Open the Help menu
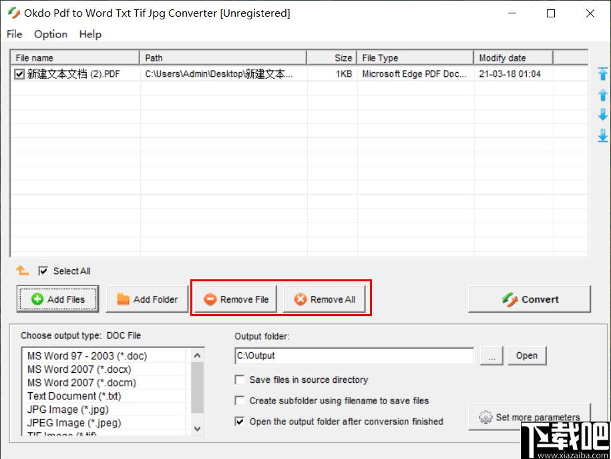This screenshot has height=459, width=611. [90, 34]
